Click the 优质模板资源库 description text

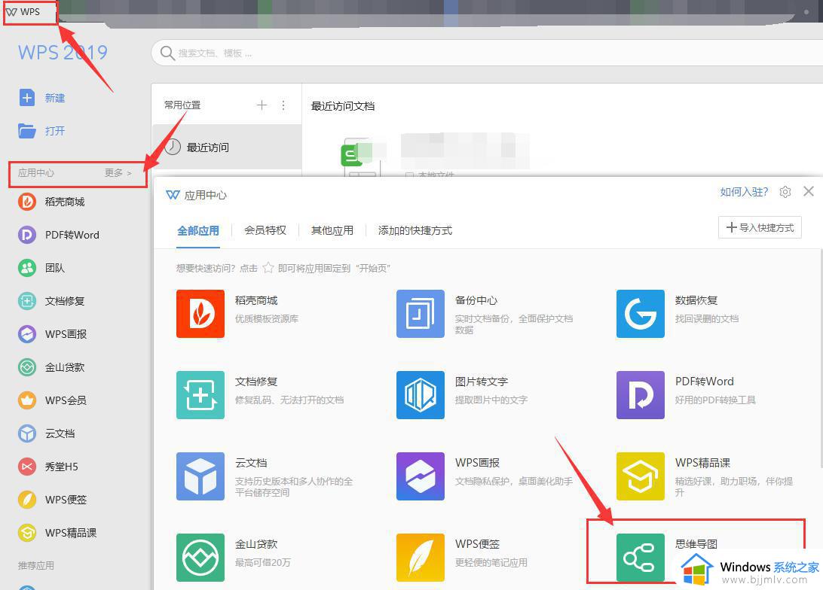267,318
